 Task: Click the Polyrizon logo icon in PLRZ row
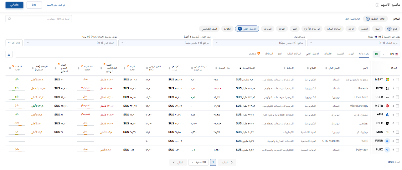(387, 149)
